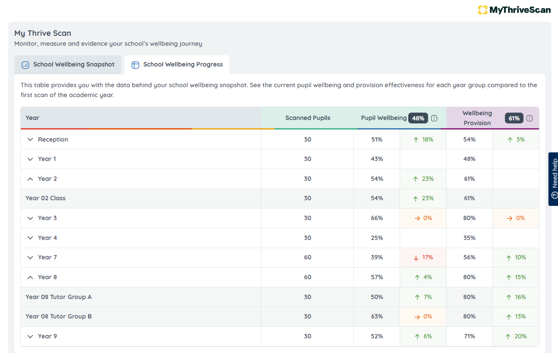
Task: Expand the Year 9 row
Action: 30,336
